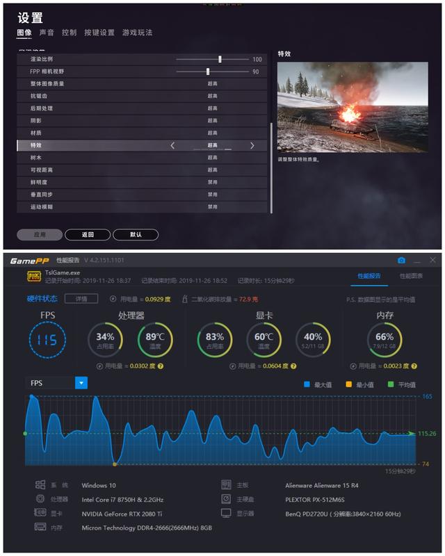Click the 详情 button
Screen dimensions: 445x556
point(81,299)
